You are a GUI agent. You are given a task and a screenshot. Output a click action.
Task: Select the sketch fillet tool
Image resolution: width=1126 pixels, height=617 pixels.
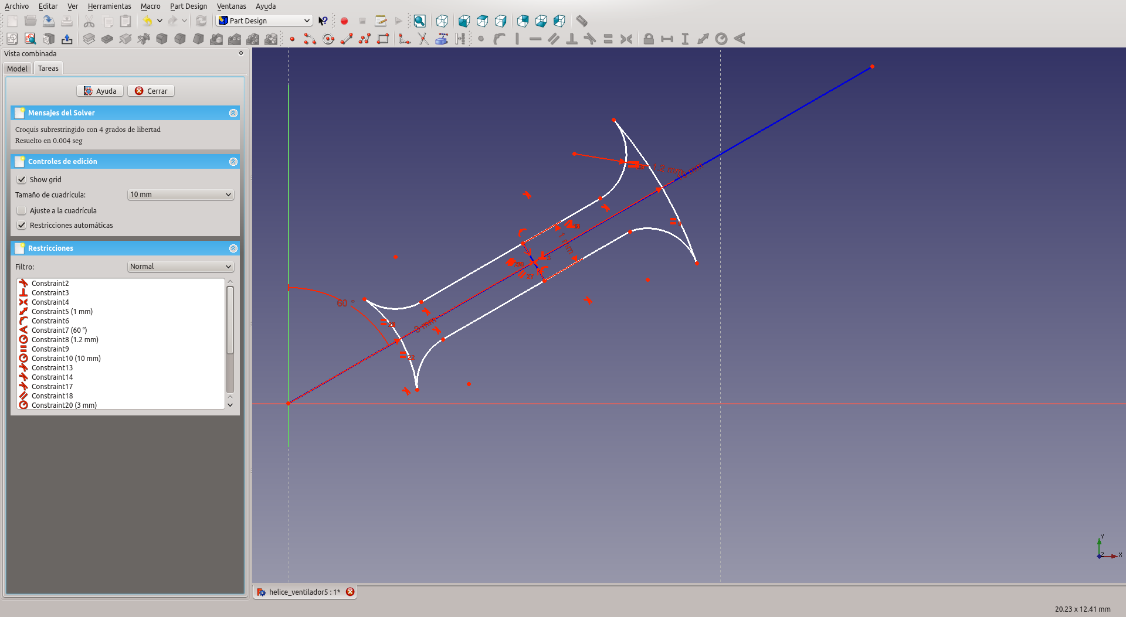(x=405, y=39)
